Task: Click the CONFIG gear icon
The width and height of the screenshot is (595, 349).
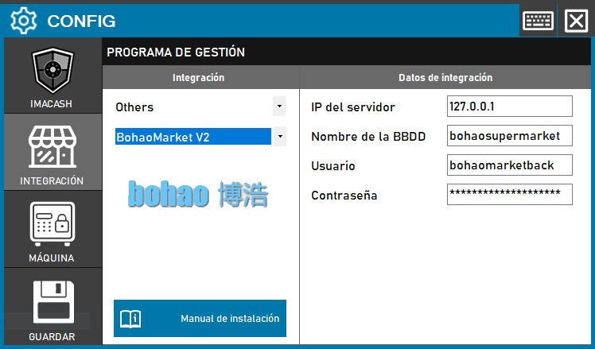Action: [23, 21]
